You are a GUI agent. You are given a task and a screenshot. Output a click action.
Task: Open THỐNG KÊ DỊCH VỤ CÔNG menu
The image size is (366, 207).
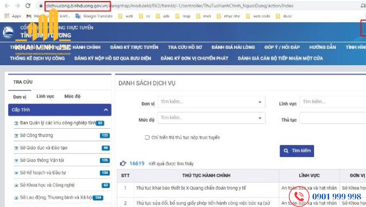pos(37,59)
